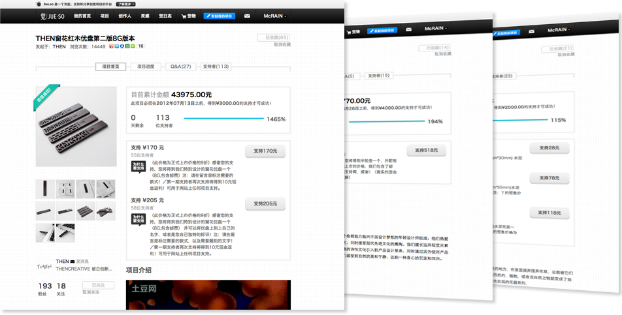The image size is (622, 315).
Task: Click the 为什么要支持 badge under 支持 ¥170
Action: point(138,165)
